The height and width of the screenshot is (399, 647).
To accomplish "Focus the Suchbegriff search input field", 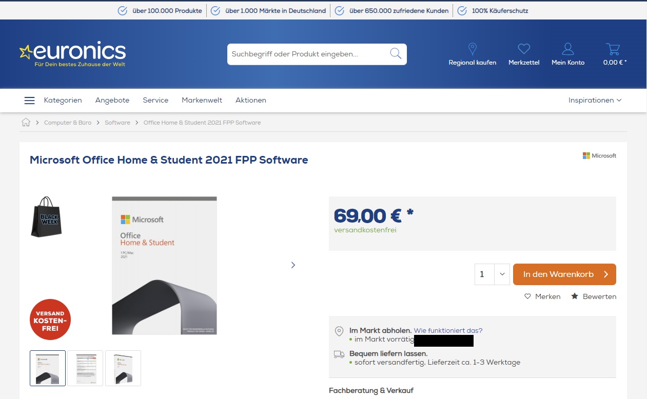I will pyautogui.click(x=308, y=54).
